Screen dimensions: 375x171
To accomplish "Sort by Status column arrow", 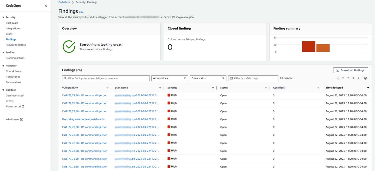I will click(x=266, y=88).
